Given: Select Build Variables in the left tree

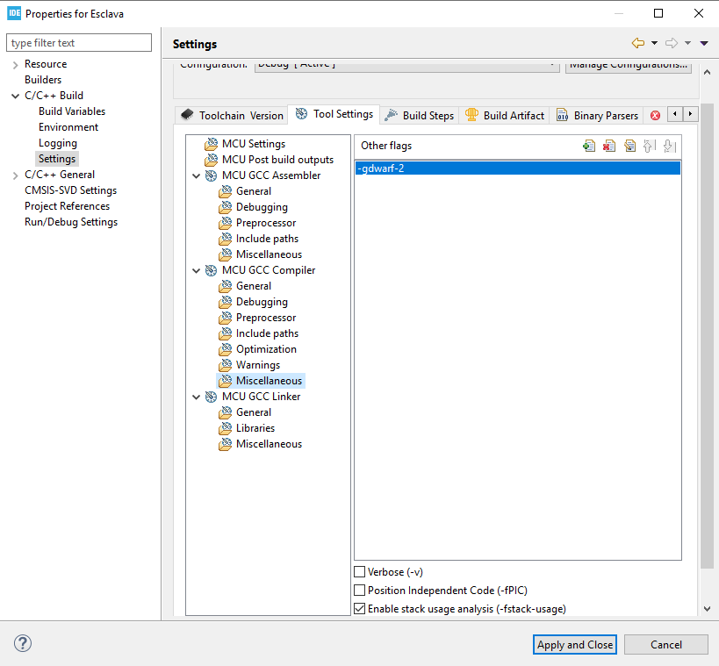Looking at the screenshot, I should [72, 111].
